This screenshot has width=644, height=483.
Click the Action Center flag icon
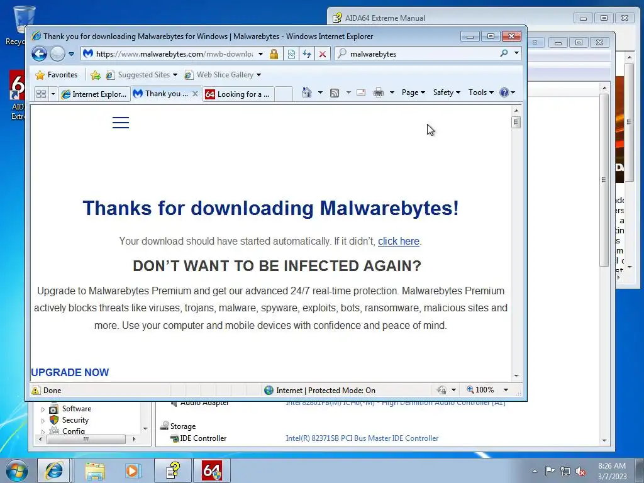pos(550,470)
